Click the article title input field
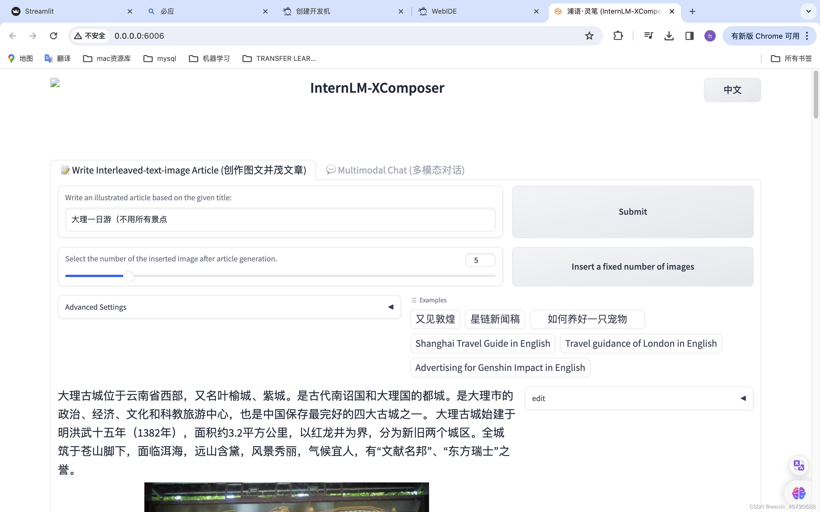 [x=280, y=219]
